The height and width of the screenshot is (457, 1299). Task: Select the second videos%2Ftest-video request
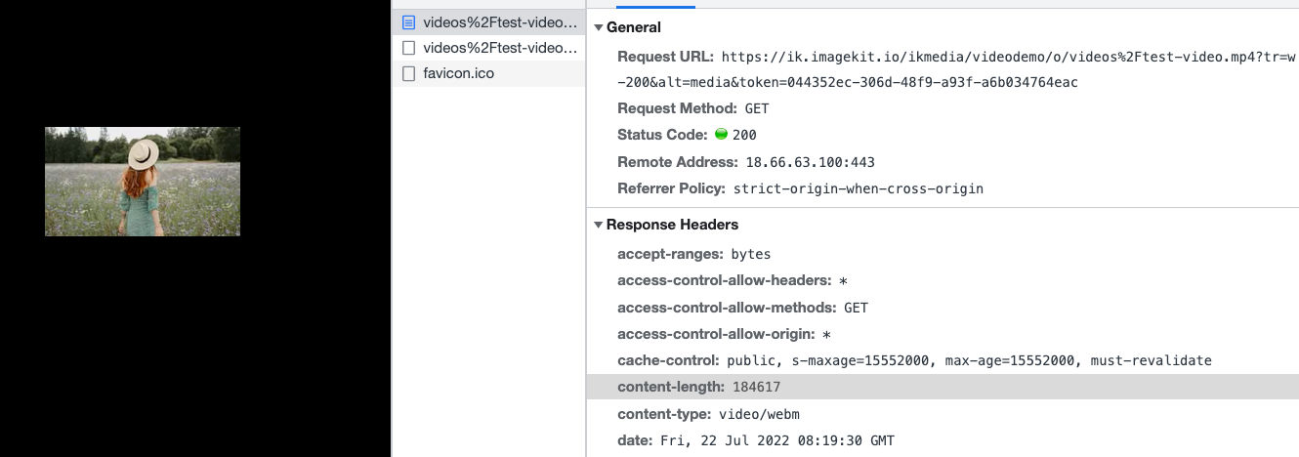pos(488,47)
